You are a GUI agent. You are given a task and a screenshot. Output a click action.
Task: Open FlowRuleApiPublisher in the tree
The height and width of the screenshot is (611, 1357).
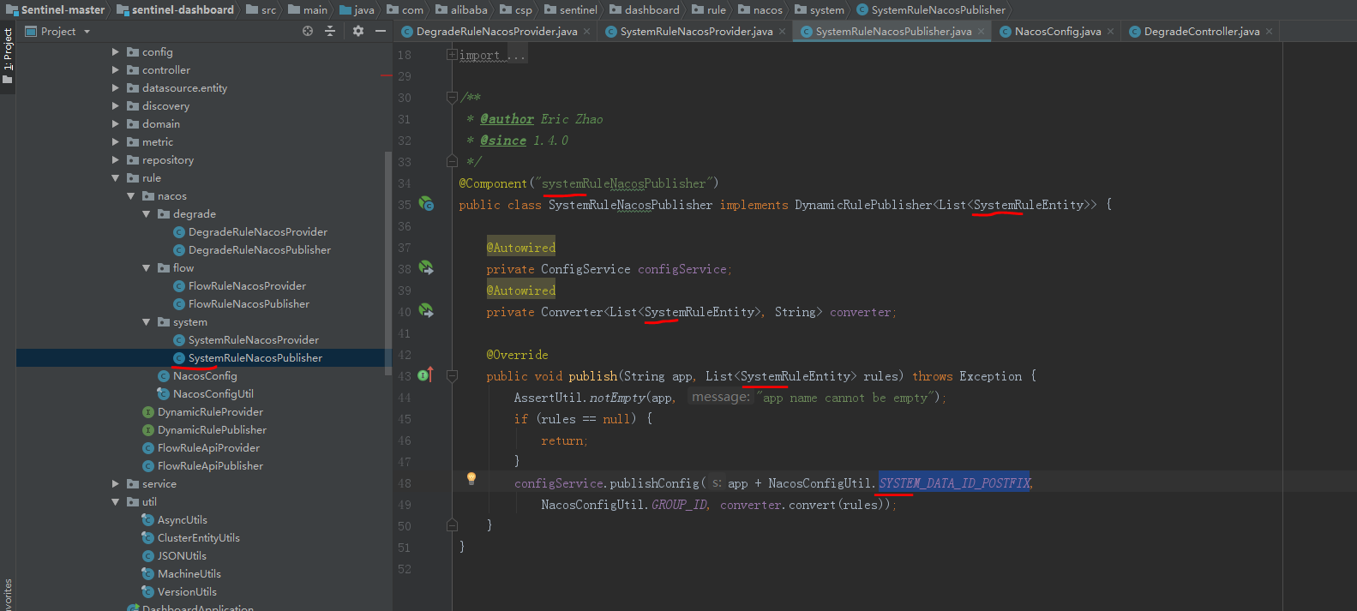(x=202, y=466)
